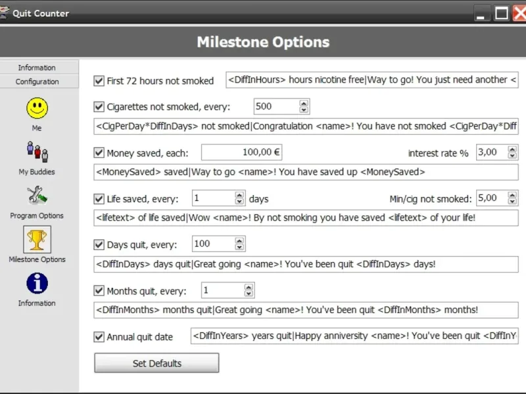Click the Cigarettes not smoked spinner arrows
The width and height of the screenshot is (526, 394).
(304, 106)
